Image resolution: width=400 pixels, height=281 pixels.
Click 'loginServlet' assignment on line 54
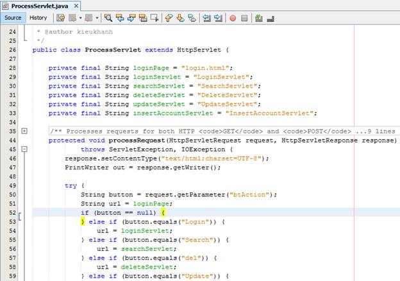[x=145, y=231]
